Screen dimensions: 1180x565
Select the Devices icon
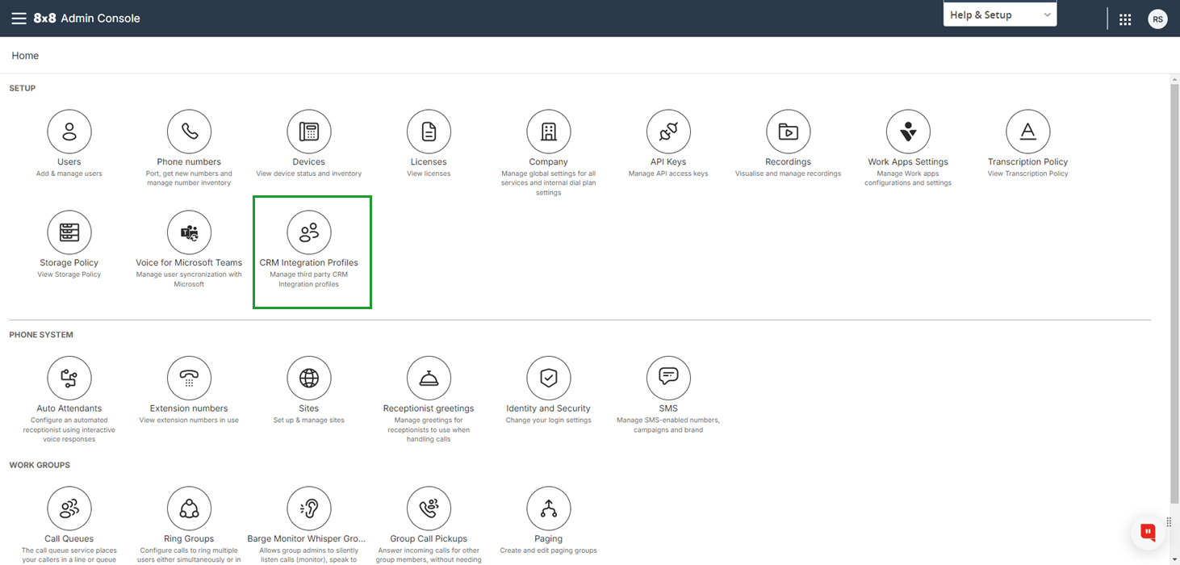click(x=309, y=132)
